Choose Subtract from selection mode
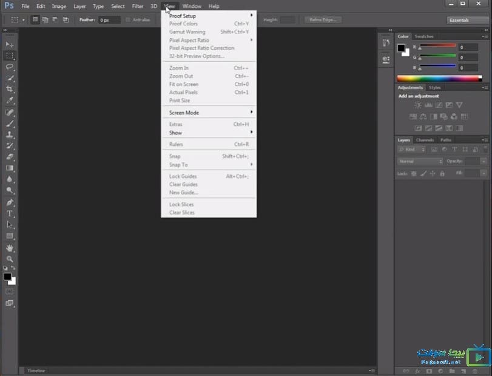This screenshot has height=376, width=492. click(x=55, y=20)
